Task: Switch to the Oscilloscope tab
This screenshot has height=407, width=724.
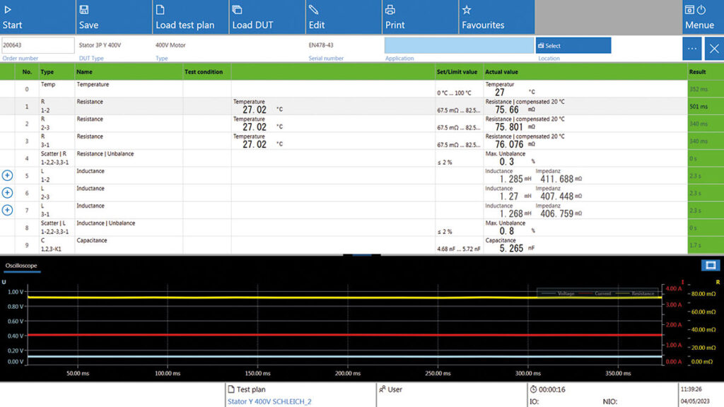Action: (x=20, y=266)
